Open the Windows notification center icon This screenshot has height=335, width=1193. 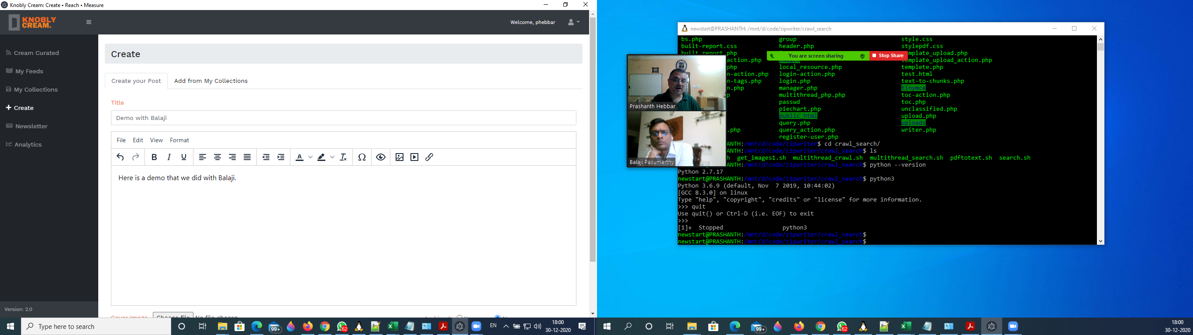tap(582, 327)
